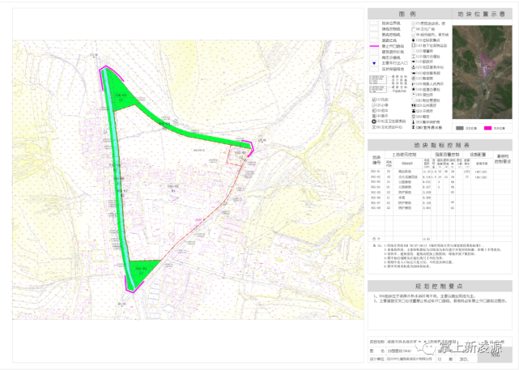This screenshot has width=519, height=370.
Task: Click the (4)高中 legend icon
Action: 374,116
